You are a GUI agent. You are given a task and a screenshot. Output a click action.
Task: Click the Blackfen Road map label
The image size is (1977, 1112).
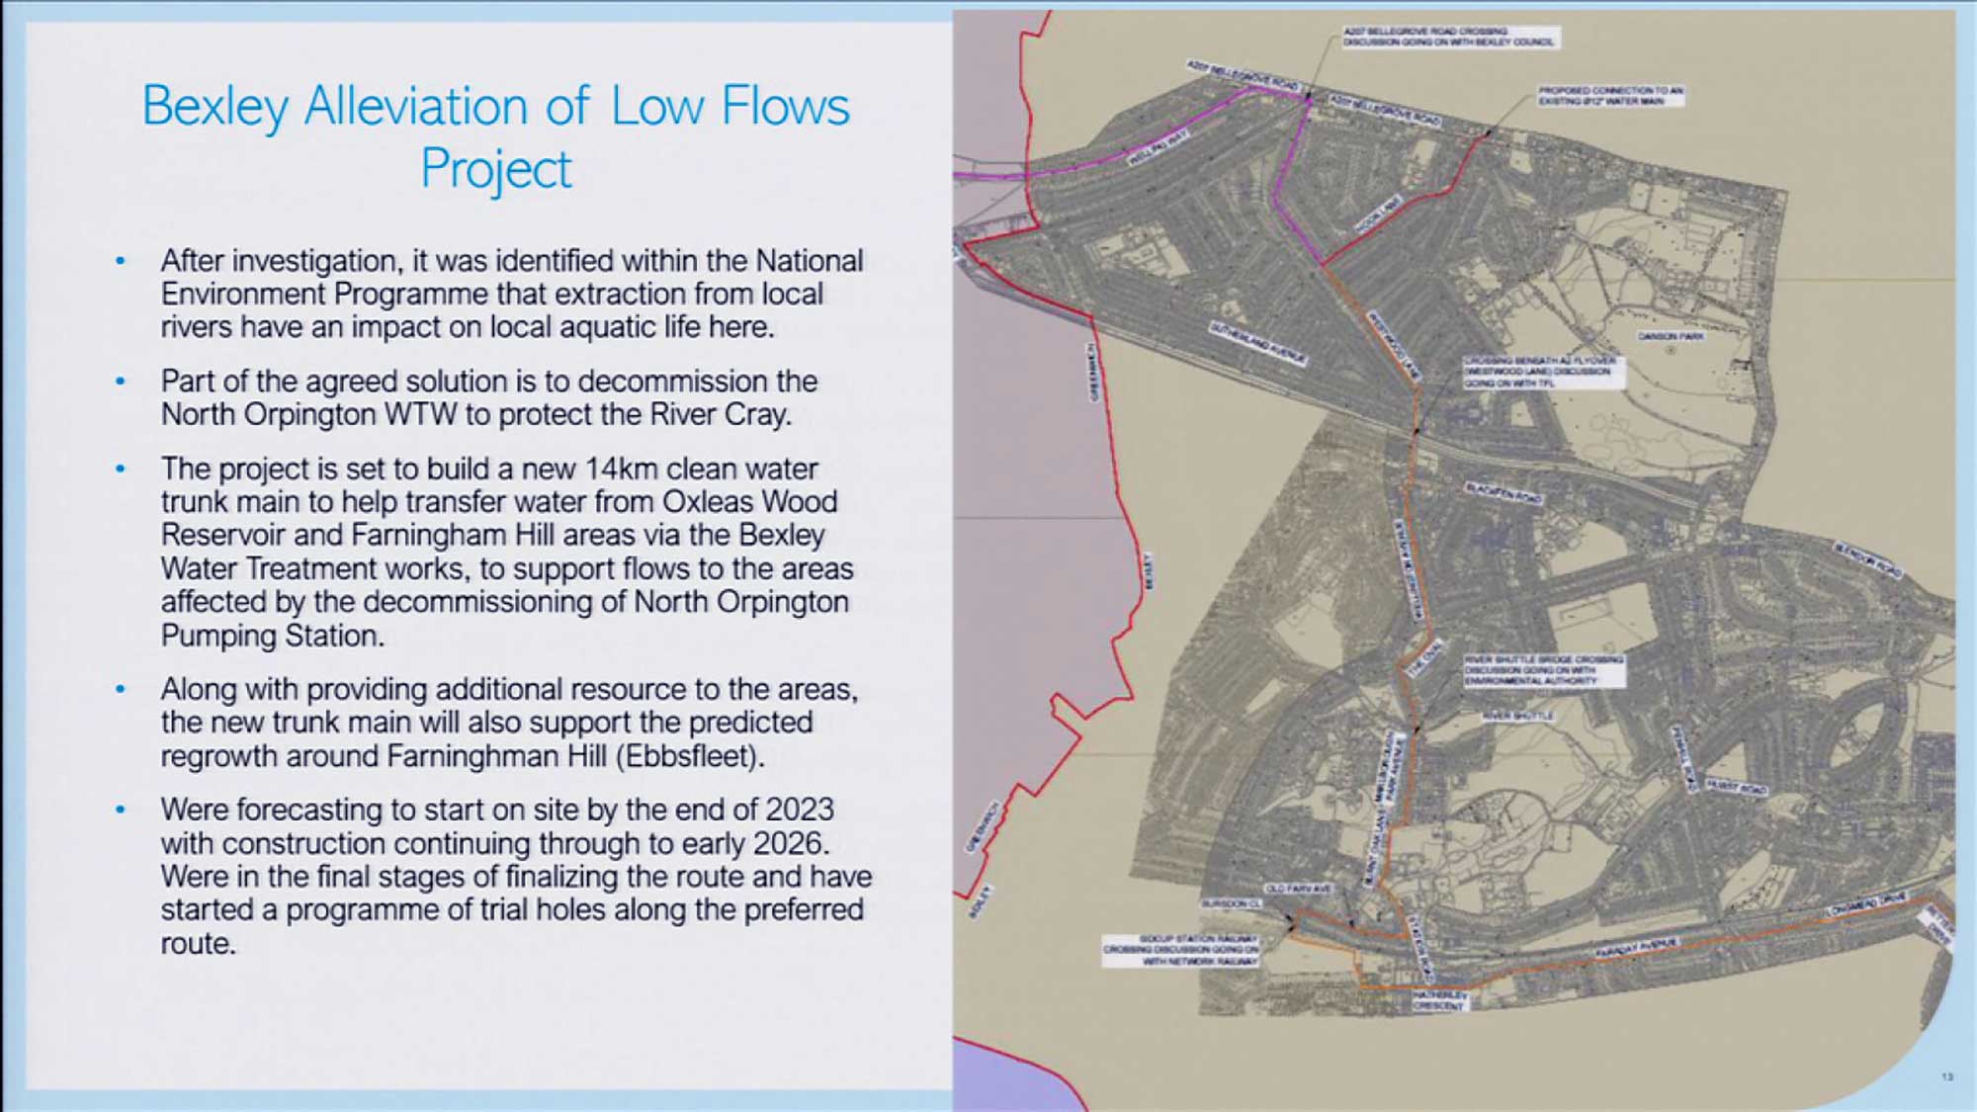coord(1503,492)
